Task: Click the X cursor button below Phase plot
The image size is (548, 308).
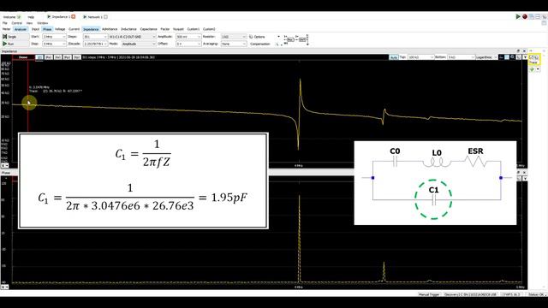Action: [4, 287]
